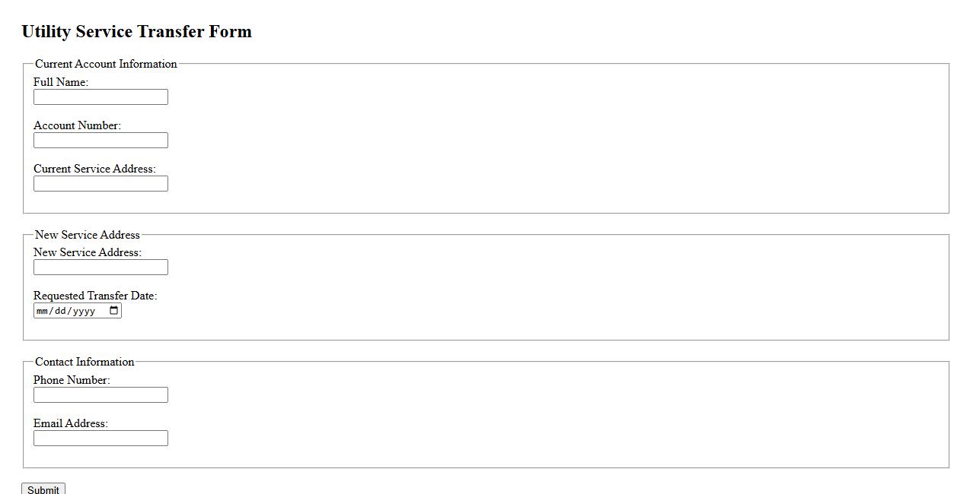Click the "Account Number:" label

77,125
